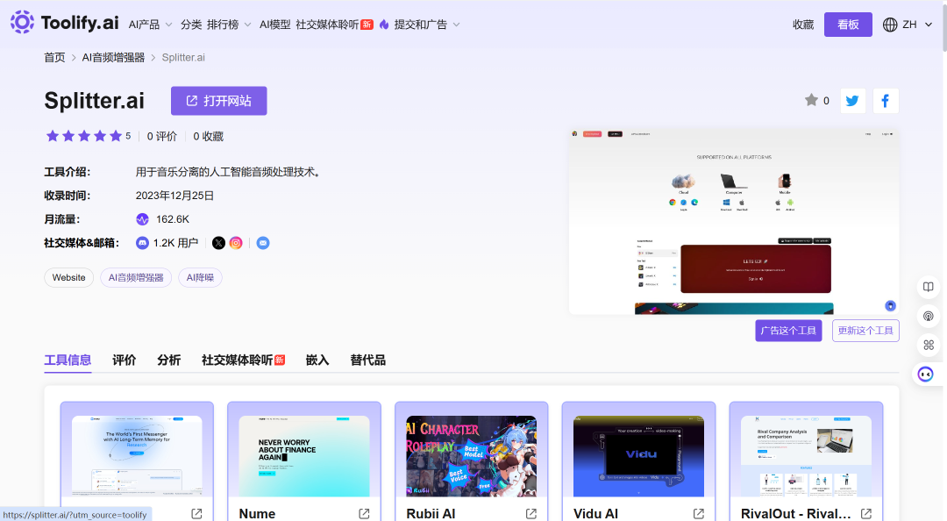The image size is (947, 521).
Task: Switch to the 嵌入 tab
Action: click(x=317, y=360)
